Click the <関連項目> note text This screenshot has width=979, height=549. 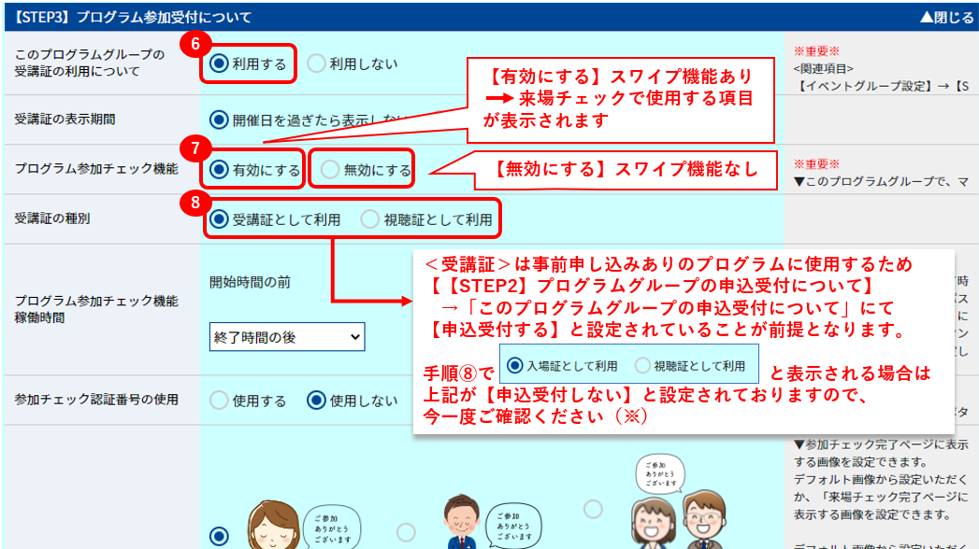coord(824,68)
